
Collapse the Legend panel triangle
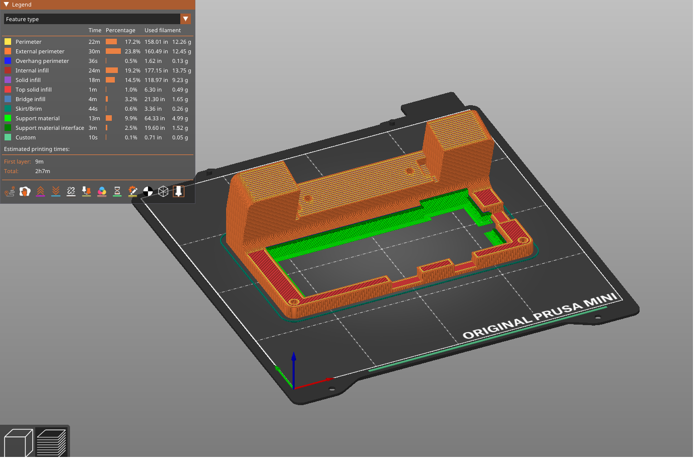[x=6, y=5]
